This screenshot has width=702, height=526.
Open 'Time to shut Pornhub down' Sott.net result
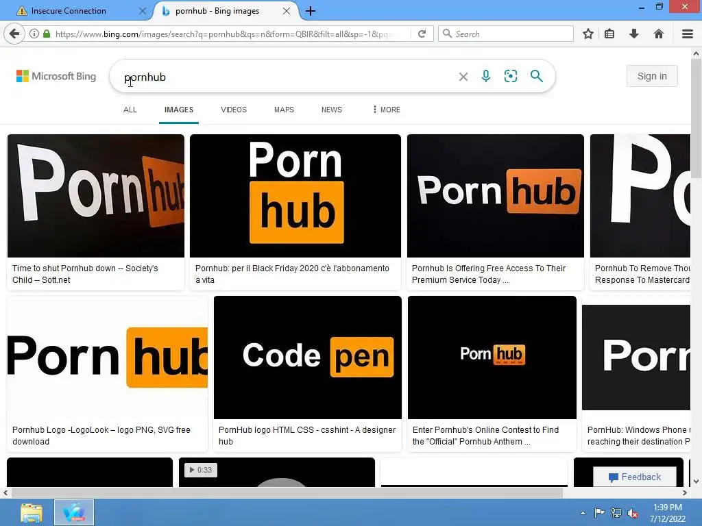pos(85,274)
